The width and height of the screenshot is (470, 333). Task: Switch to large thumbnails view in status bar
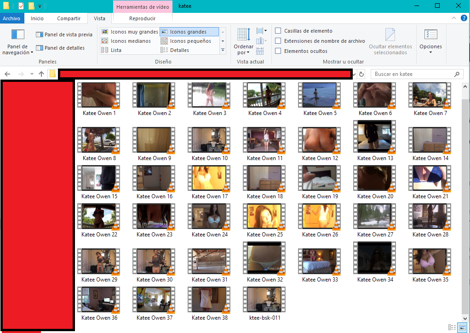point(462,327)
